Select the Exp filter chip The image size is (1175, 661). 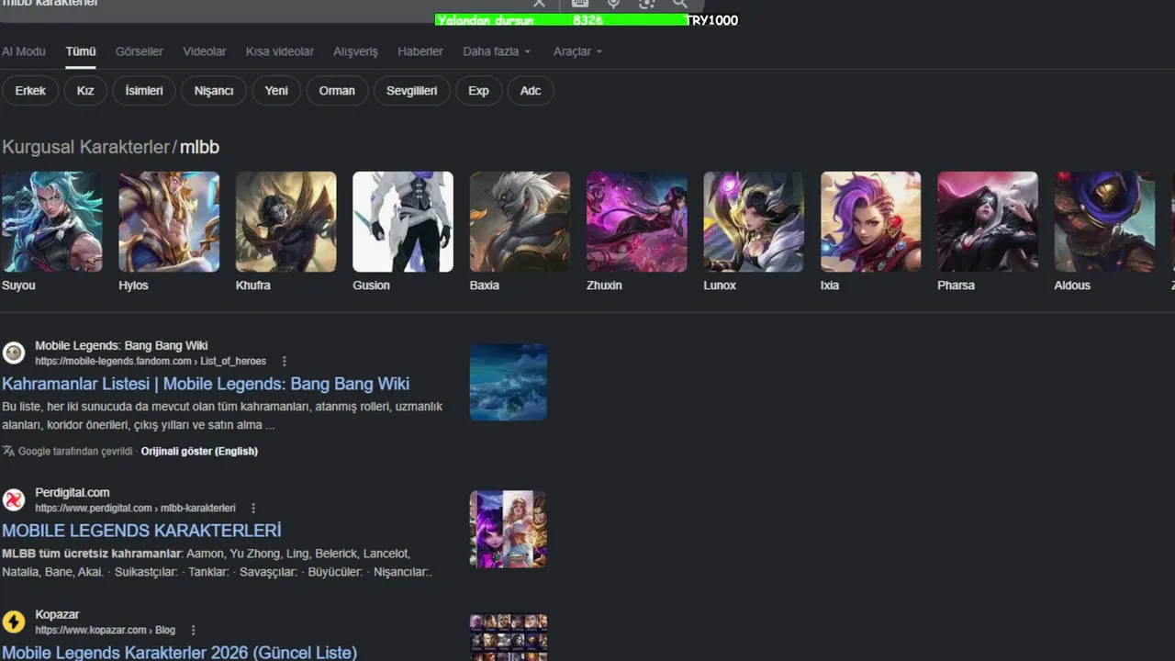pyautogui.click(x=478, y=91)
